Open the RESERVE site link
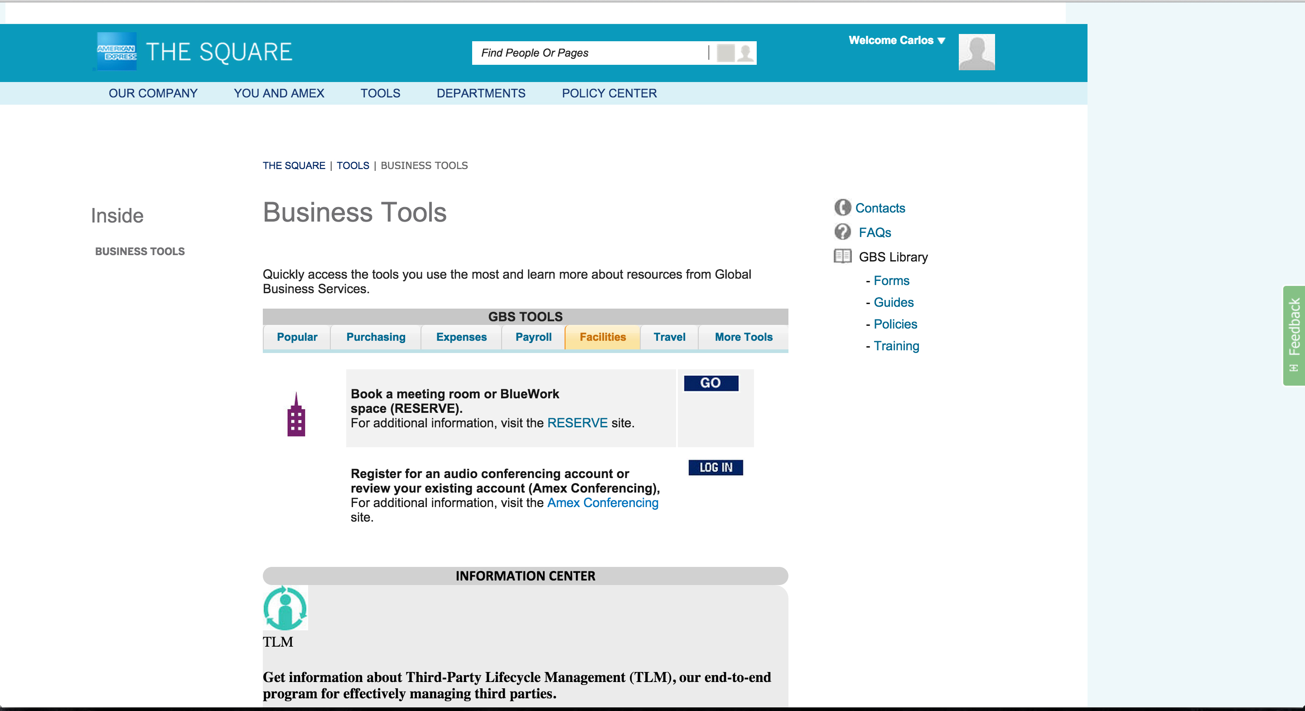 click(x=577, y=423)
